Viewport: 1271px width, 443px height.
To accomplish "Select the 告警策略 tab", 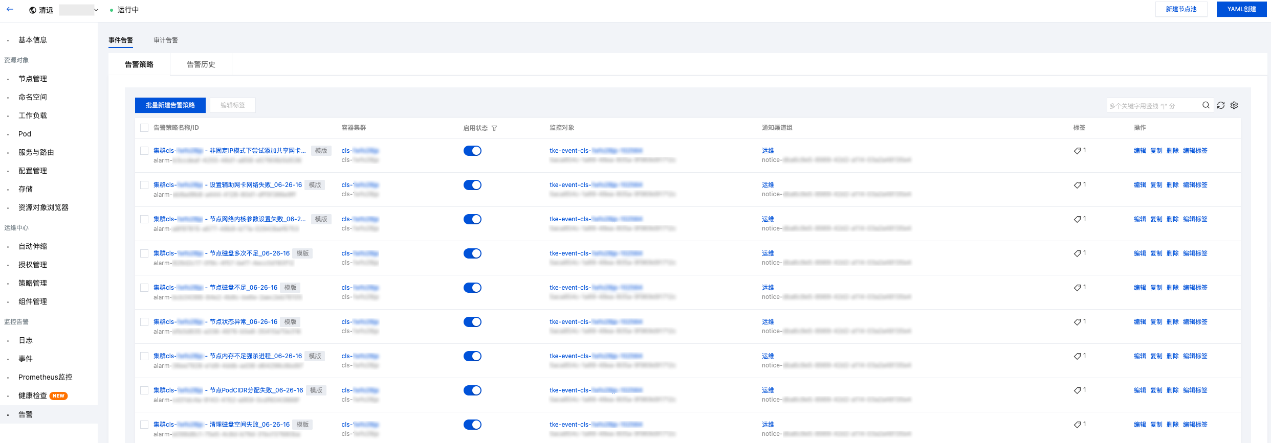I will tap(139, 64).
